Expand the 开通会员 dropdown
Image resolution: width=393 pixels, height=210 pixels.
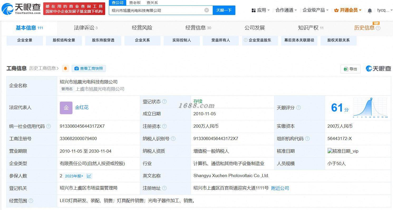pyautogui.click(x=348, y=10)
